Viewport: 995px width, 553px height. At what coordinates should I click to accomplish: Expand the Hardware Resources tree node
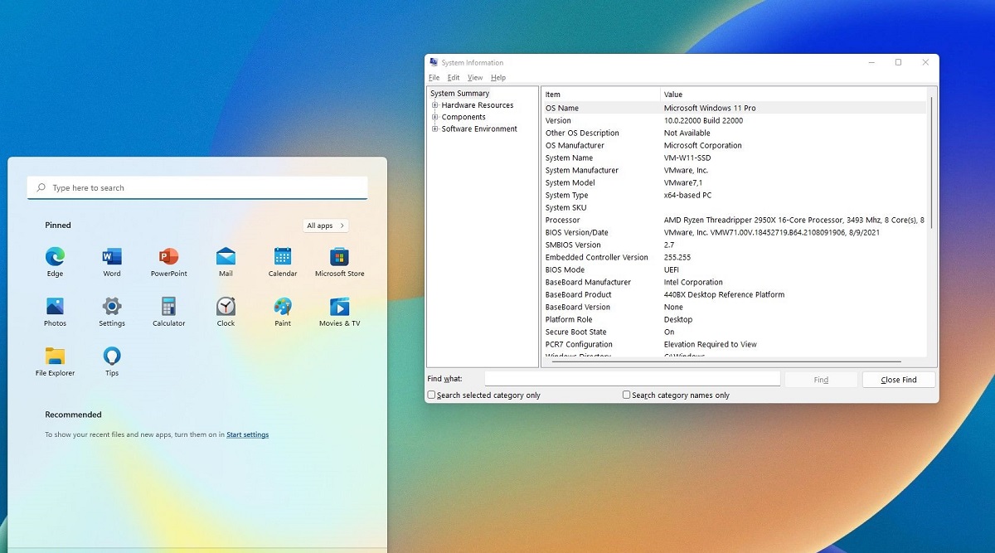[x=435, y=105]
